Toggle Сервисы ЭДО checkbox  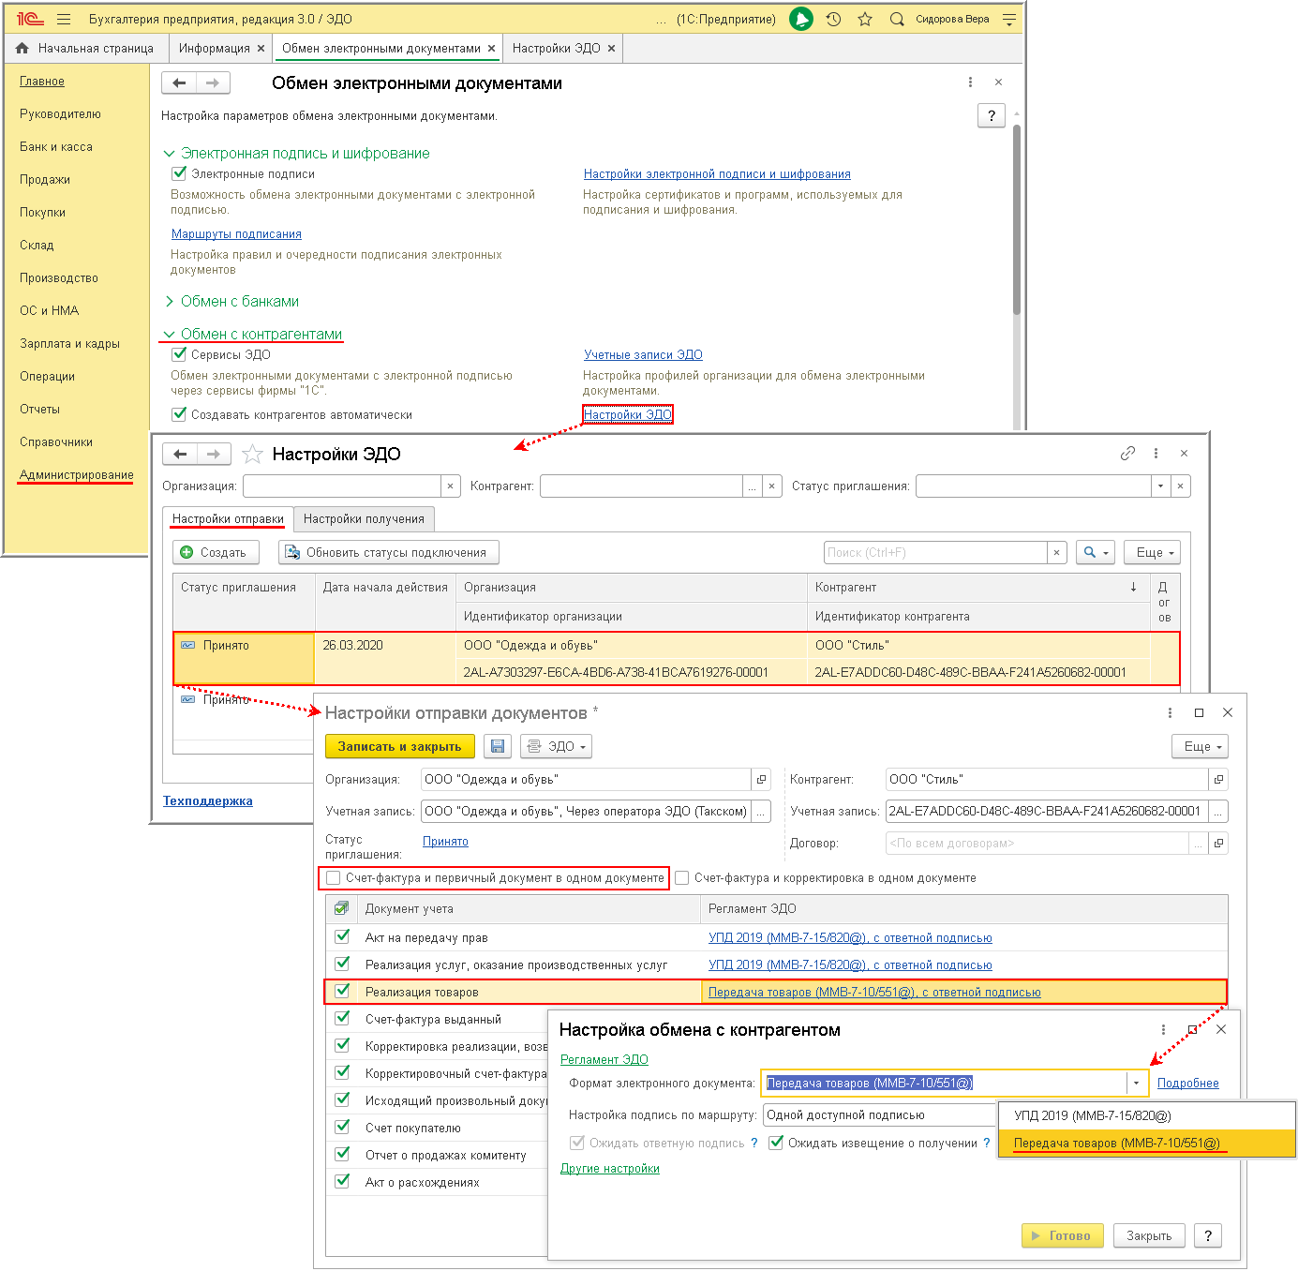[179, 354]
